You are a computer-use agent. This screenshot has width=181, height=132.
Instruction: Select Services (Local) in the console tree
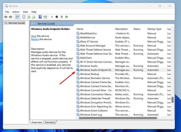17,23
